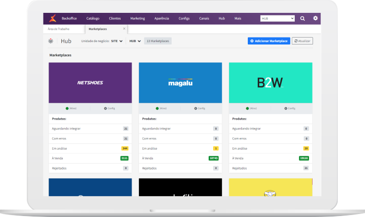365x217 pixels.
Task: Select the Magalu marketplace banner
Action: pos(180,83)
